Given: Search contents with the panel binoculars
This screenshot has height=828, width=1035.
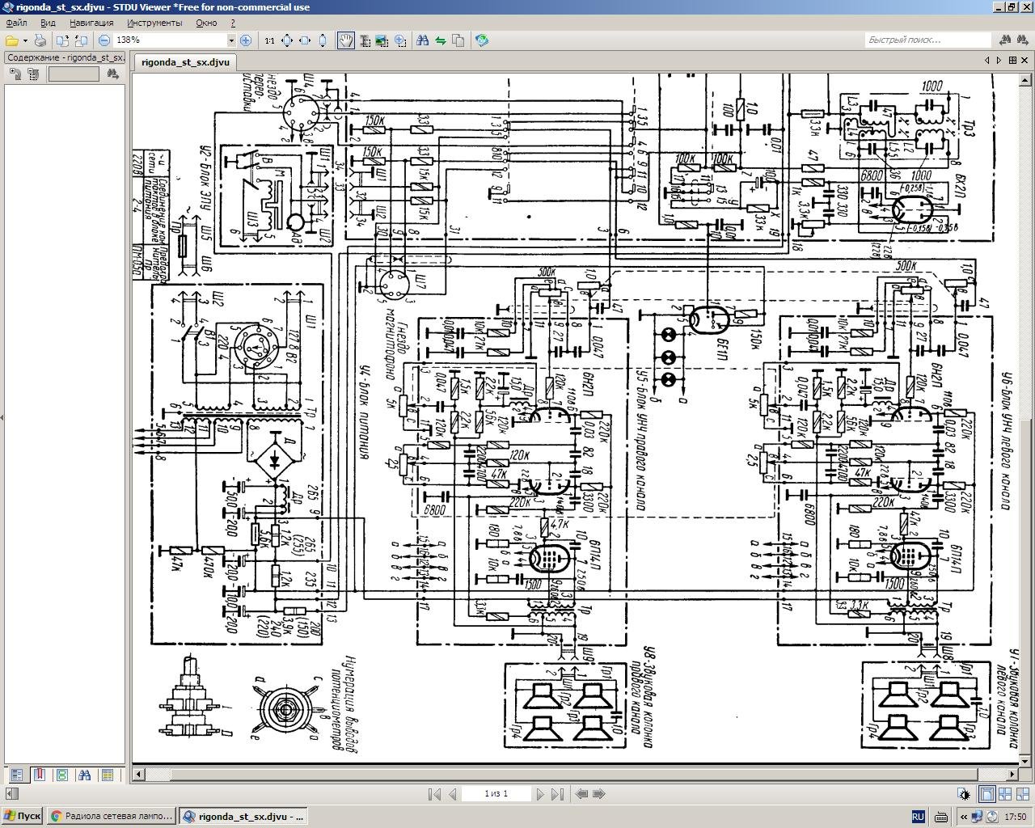Looking at the screenshot, I should tap(112, 74).
